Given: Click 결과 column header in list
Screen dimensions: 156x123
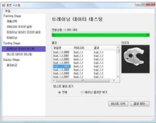Looking at the screenshot, I should coord(96,48).
